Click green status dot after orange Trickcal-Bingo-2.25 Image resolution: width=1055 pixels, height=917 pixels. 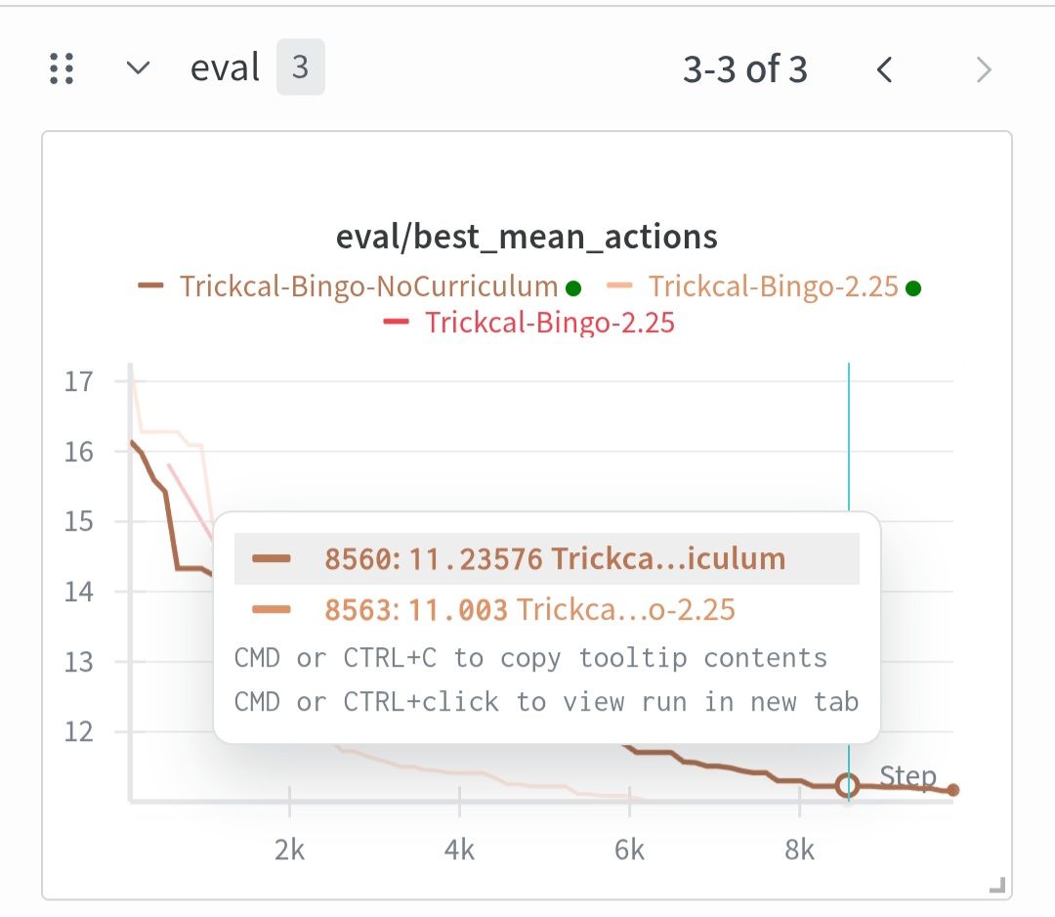pos(913,288)
